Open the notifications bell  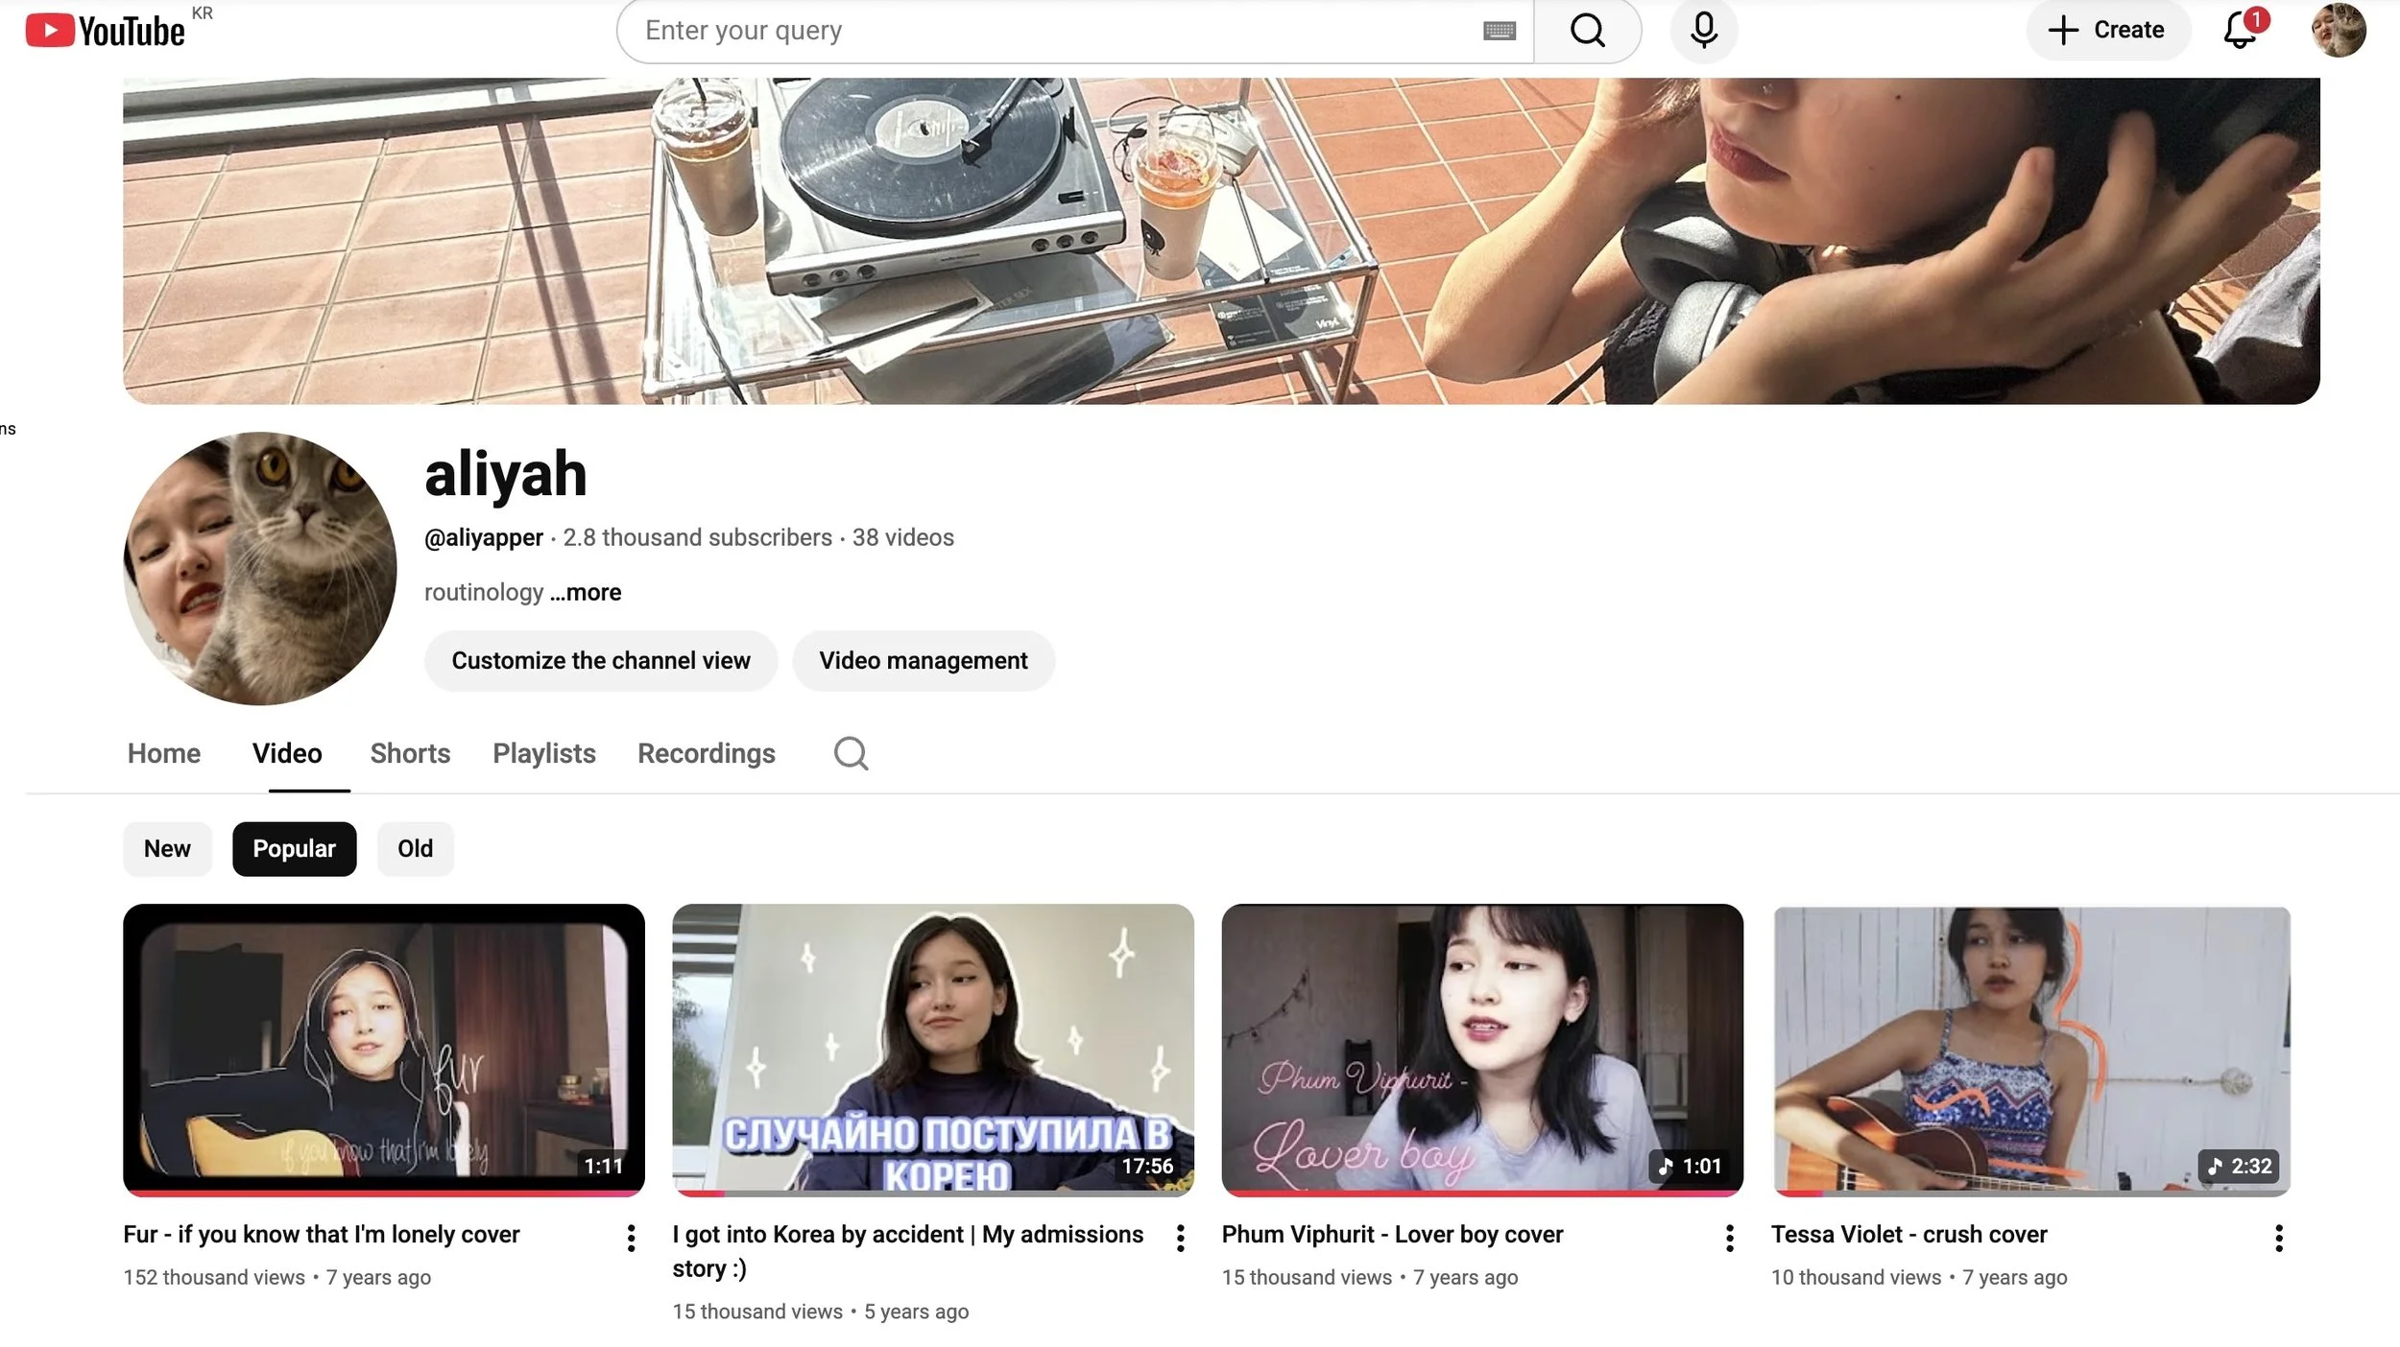(2239, 31)
